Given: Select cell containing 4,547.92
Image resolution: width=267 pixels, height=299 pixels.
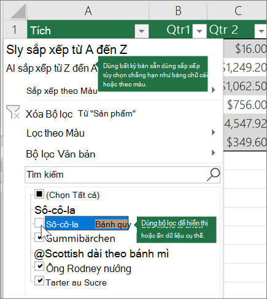Looking at the screenshot, I should [245, 123].
